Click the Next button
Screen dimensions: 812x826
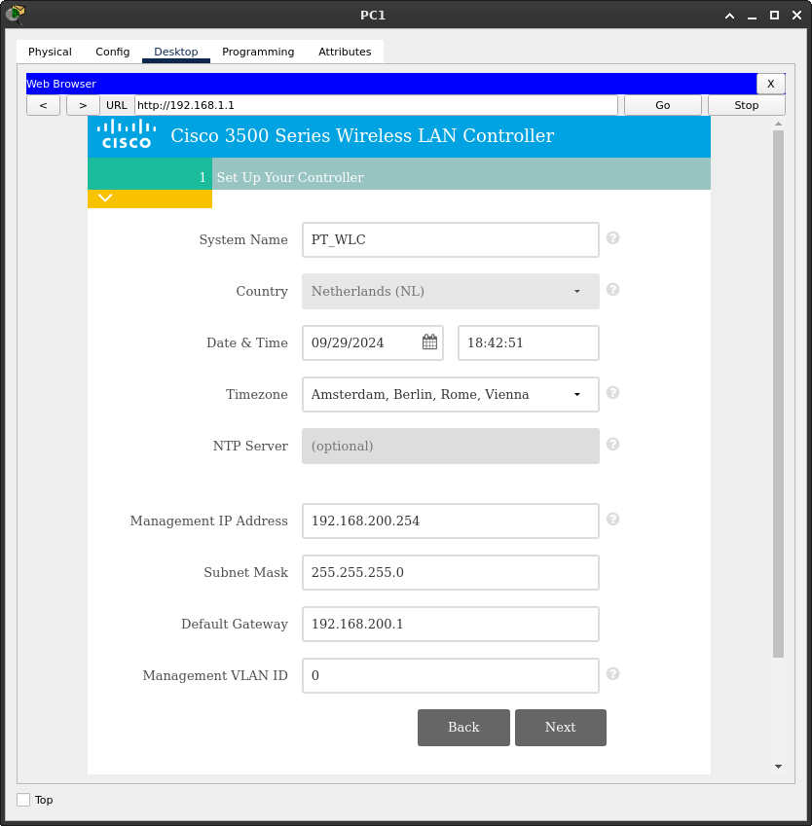click(560, 728)
